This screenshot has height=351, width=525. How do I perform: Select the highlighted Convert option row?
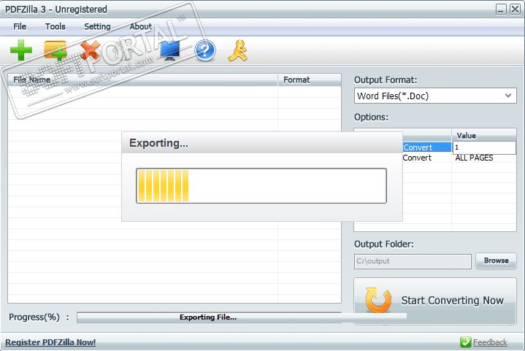click(x=427, y=147)
